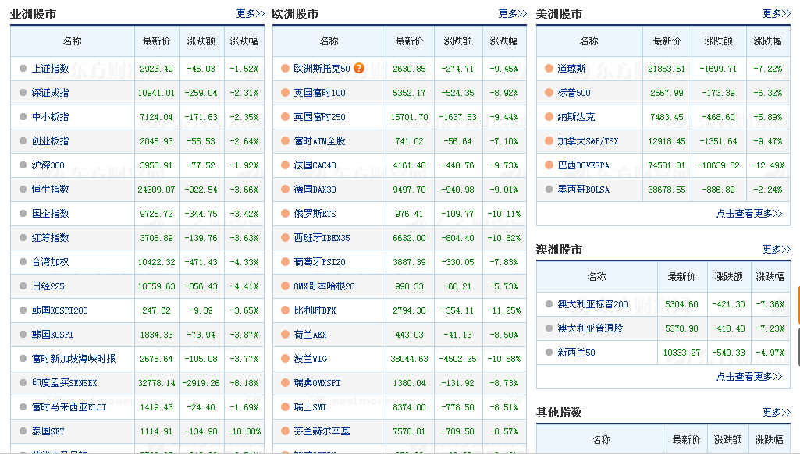800x454 pixels.
Task: Click 新西兰50 latest price 10333.27
Action: coord(681,353)
